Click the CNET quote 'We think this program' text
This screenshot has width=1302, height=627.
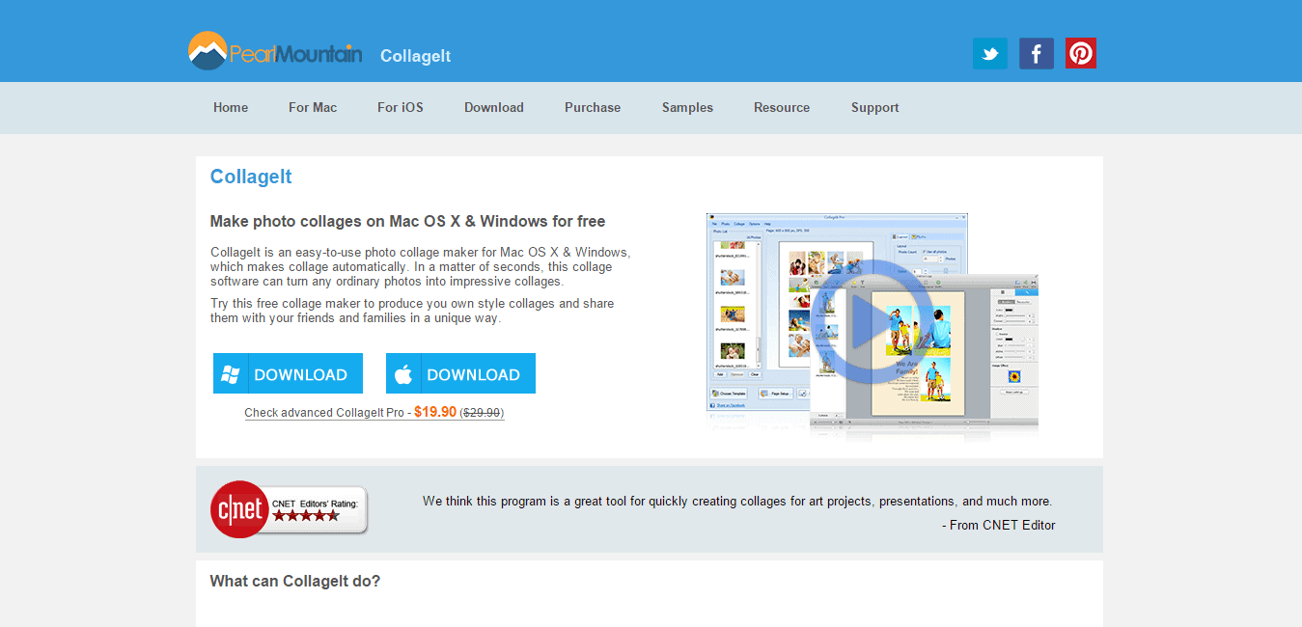point(737,502)
